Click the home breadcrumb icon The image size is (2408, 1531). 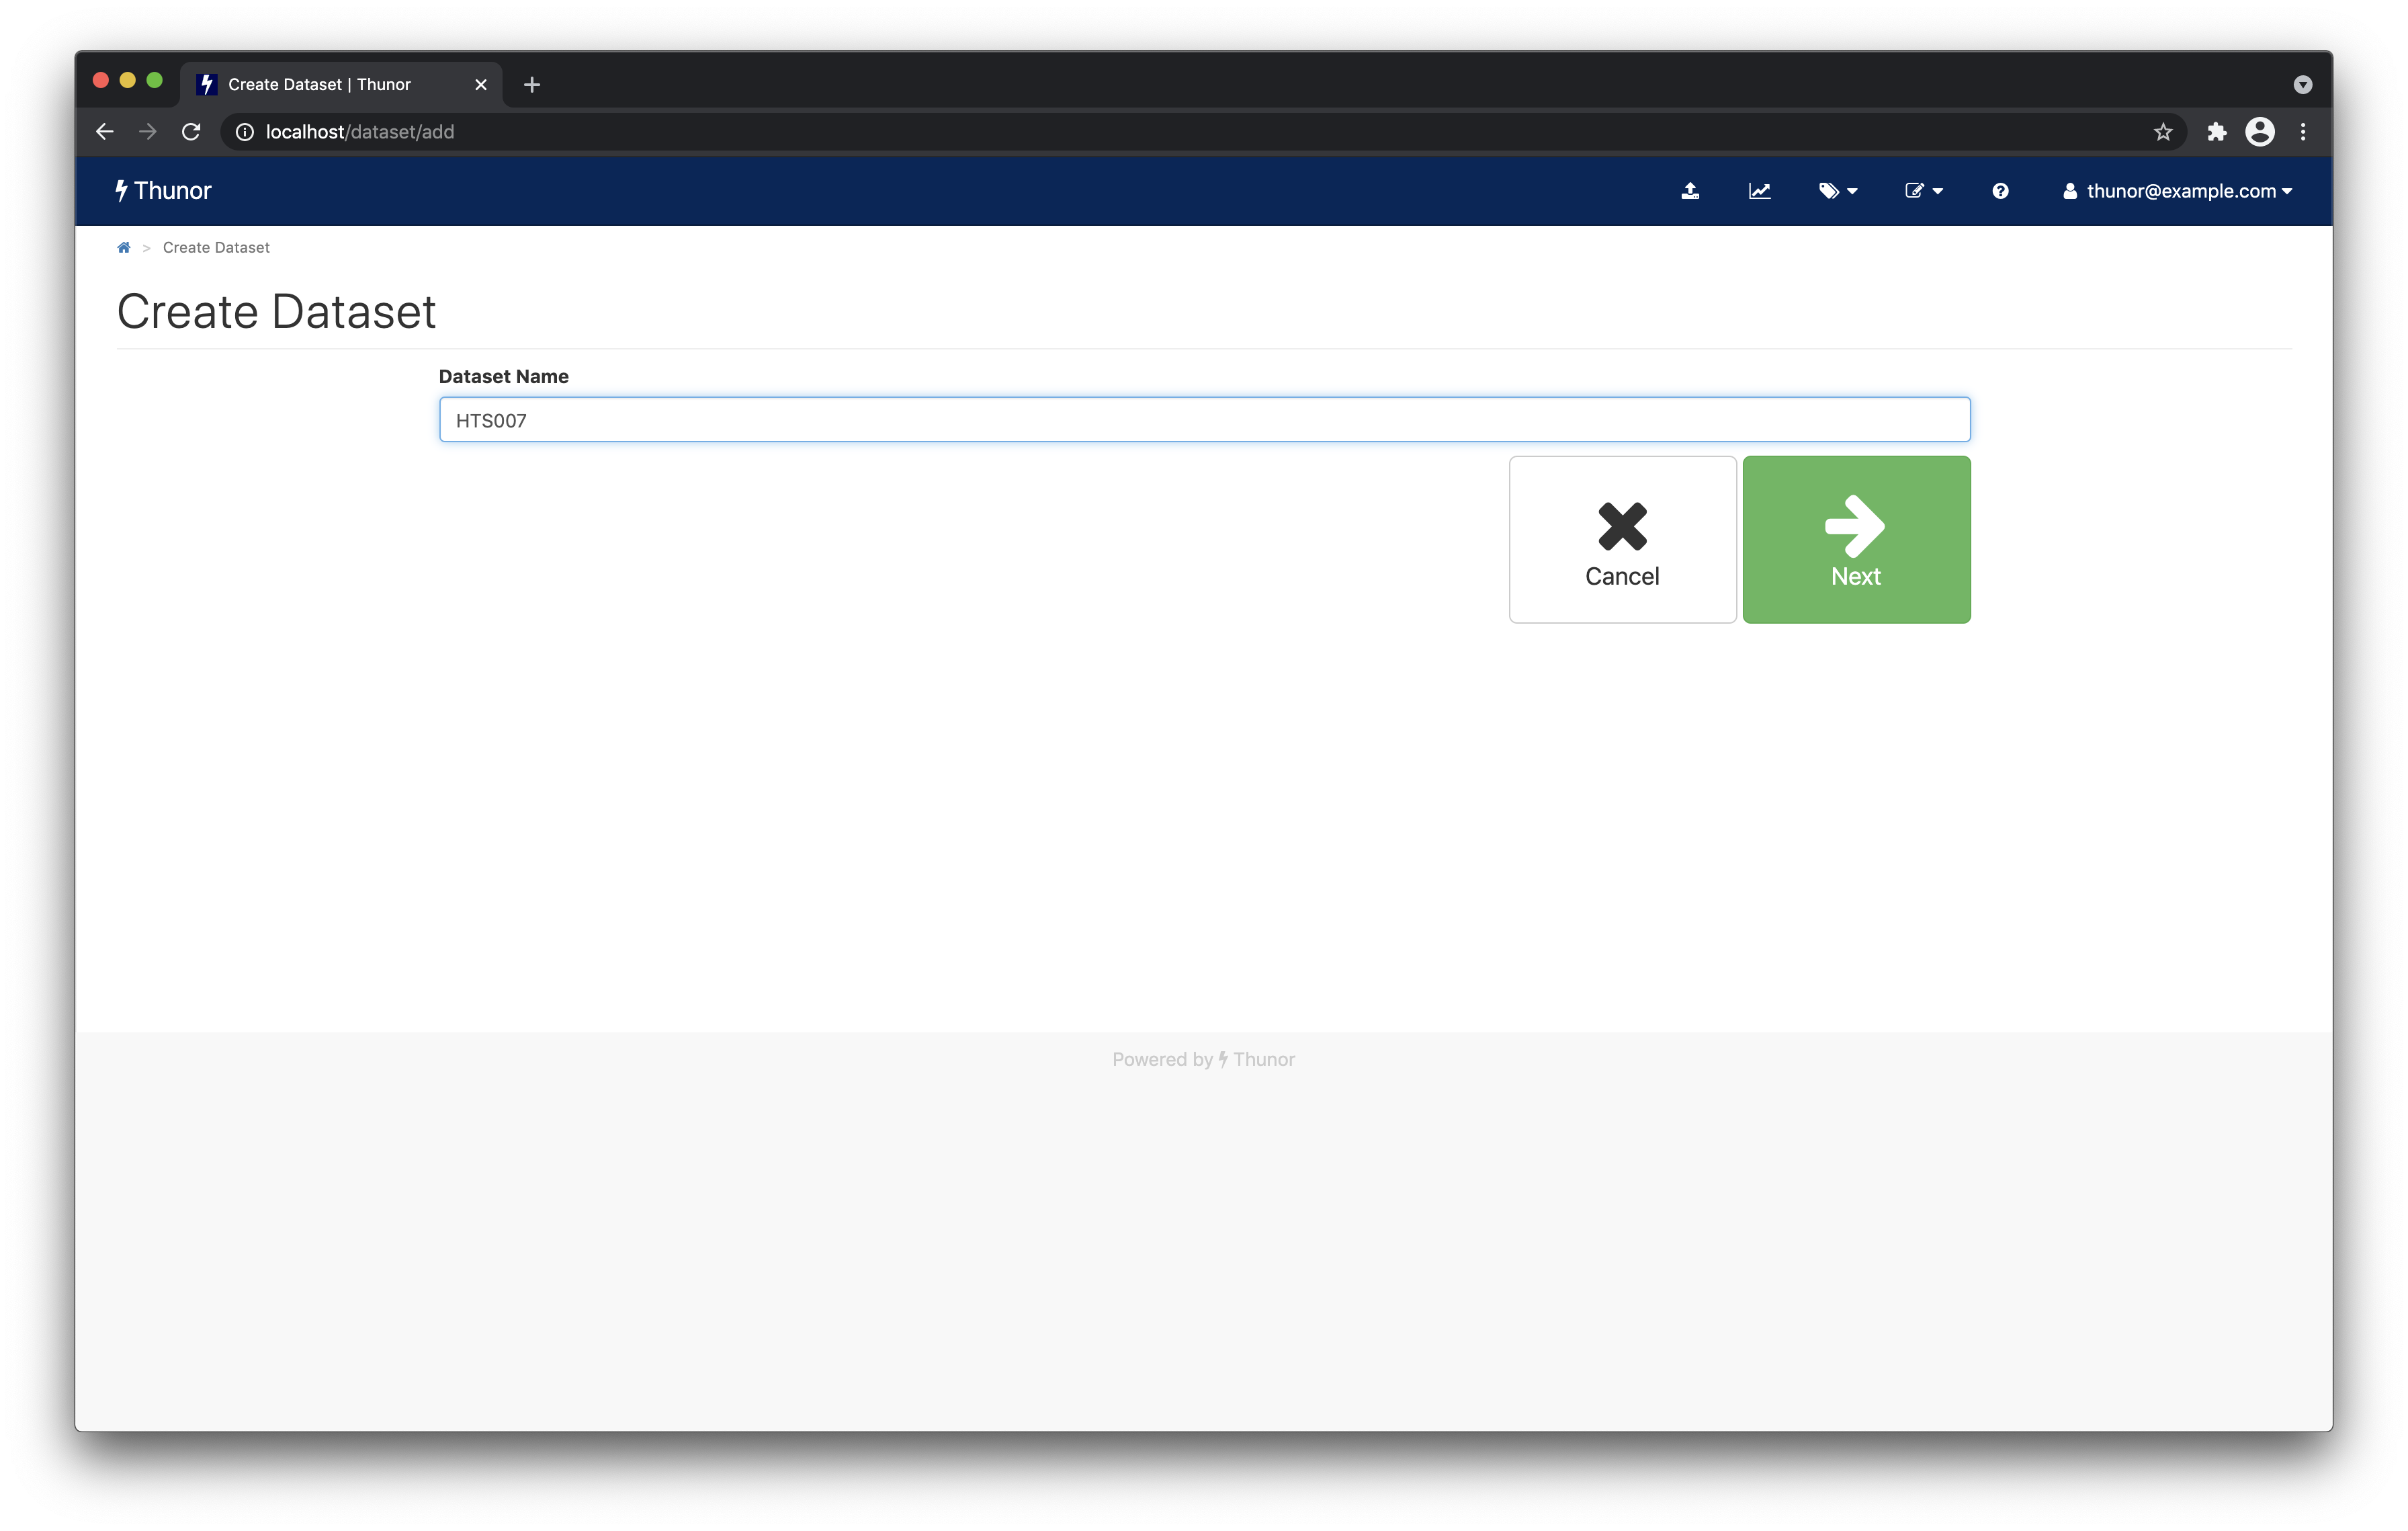click(123, 246)
